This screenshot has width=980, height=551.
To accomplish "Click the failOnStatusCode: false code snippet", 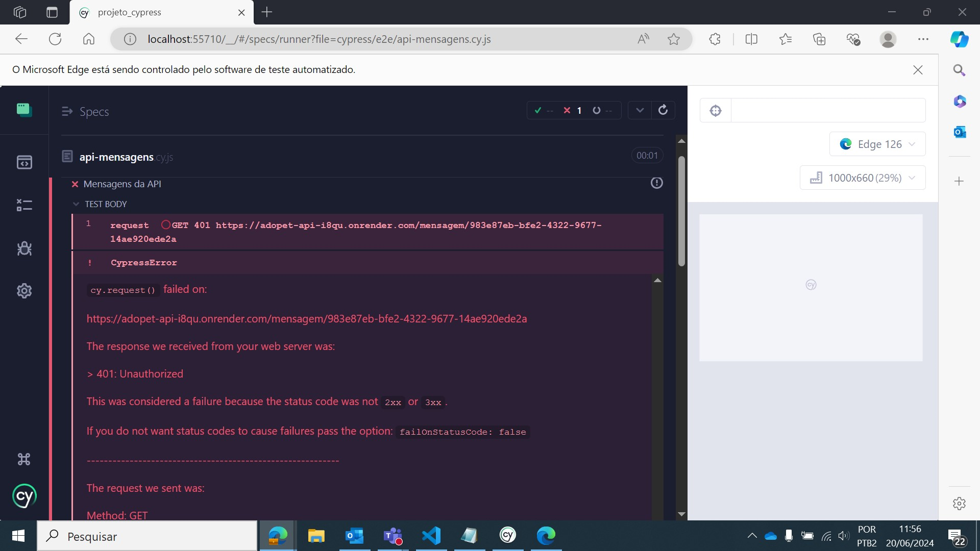I will click(x=462, y=432).
